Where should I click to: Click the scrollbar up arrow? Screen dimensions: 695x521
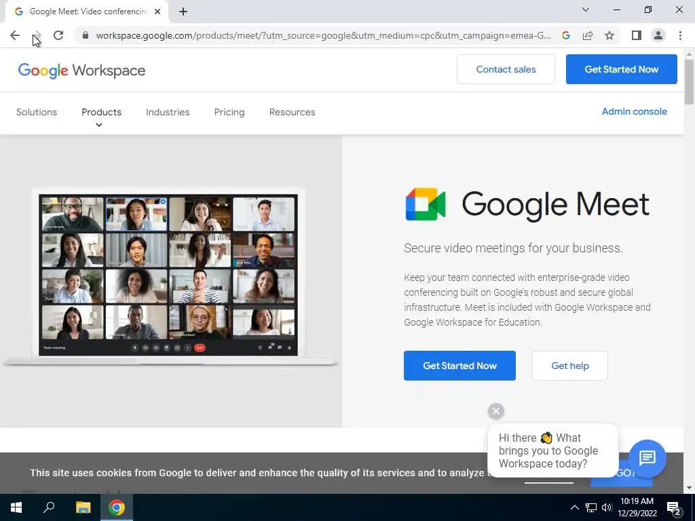click(x=689, y=54)
